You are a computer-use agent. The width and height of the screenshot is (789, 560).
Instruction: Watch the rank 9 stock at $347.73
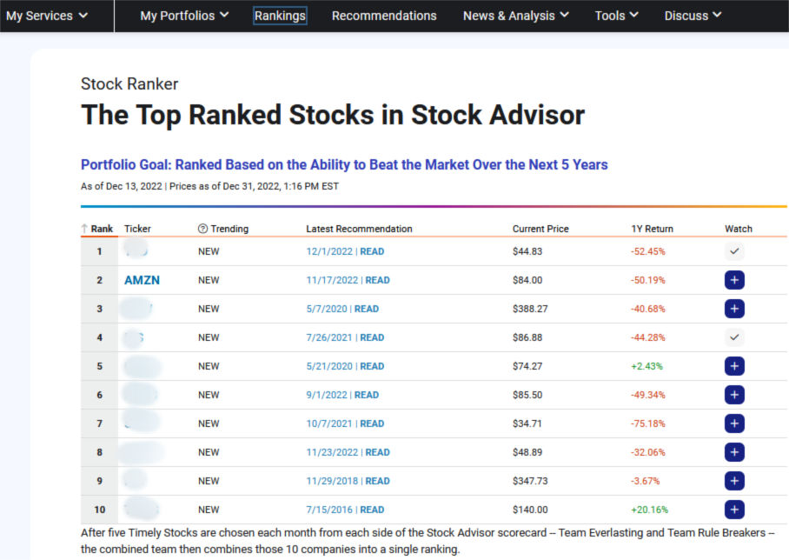pyautogui.click(x=734, y=481)
